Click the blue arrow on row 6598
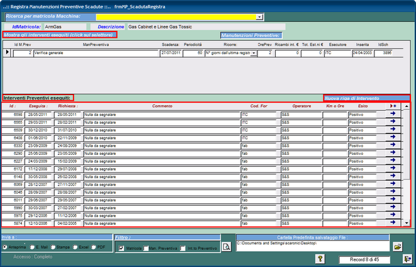This screenshot has width=416, height=267. click(x=393, y=113)
